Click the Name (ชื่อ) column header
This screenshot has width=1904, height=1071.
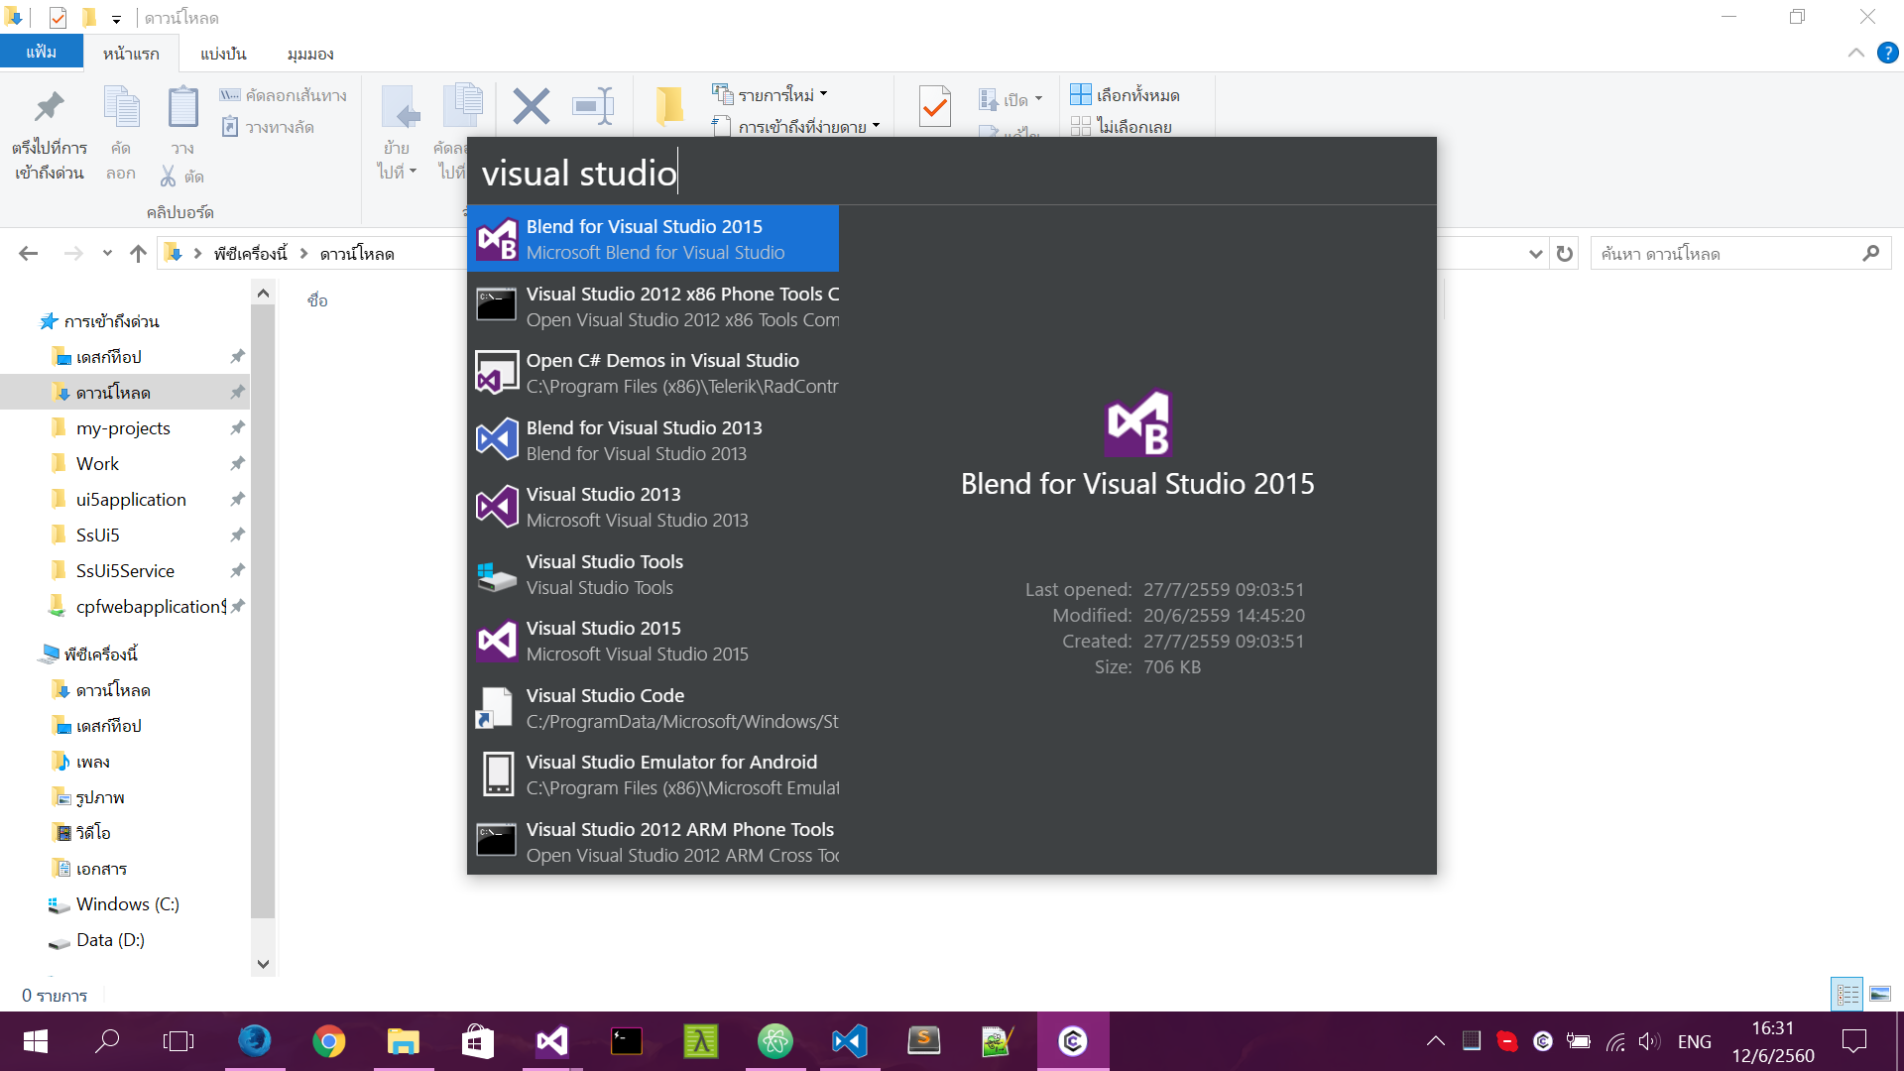pos(317,300)
